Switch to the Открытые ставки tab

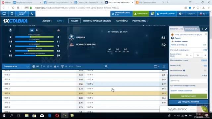(192, 29)
